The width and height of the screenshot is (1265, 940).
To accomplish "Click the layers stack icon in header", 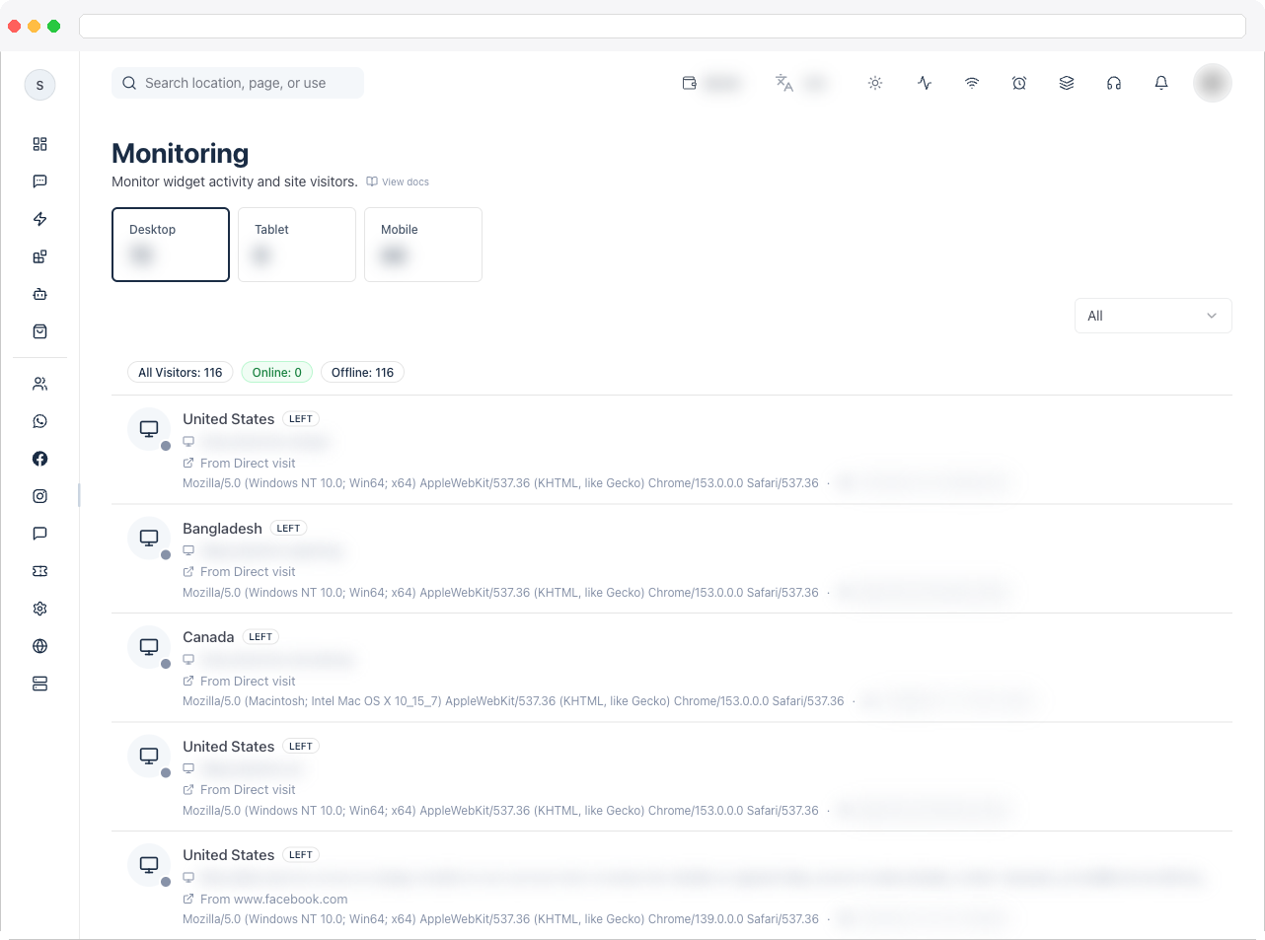I will coord(1067,83).
